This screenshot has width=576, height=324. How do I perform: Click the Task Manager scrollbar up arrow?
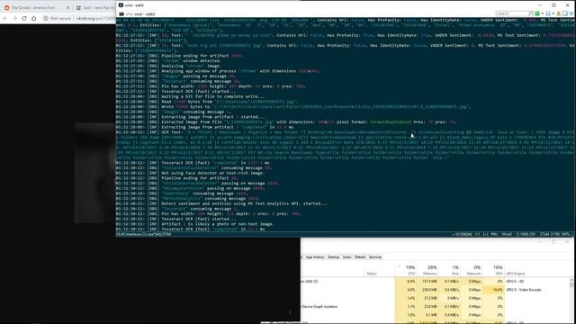point(571,280)
